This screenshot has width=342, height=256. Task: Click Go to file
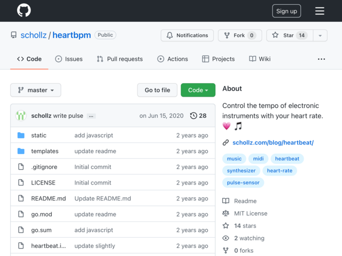point(157,90)
